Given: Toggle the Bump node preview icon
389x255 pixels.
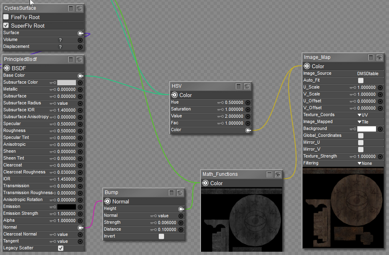Looking at the screenshot, I should [x=180, y=193].
